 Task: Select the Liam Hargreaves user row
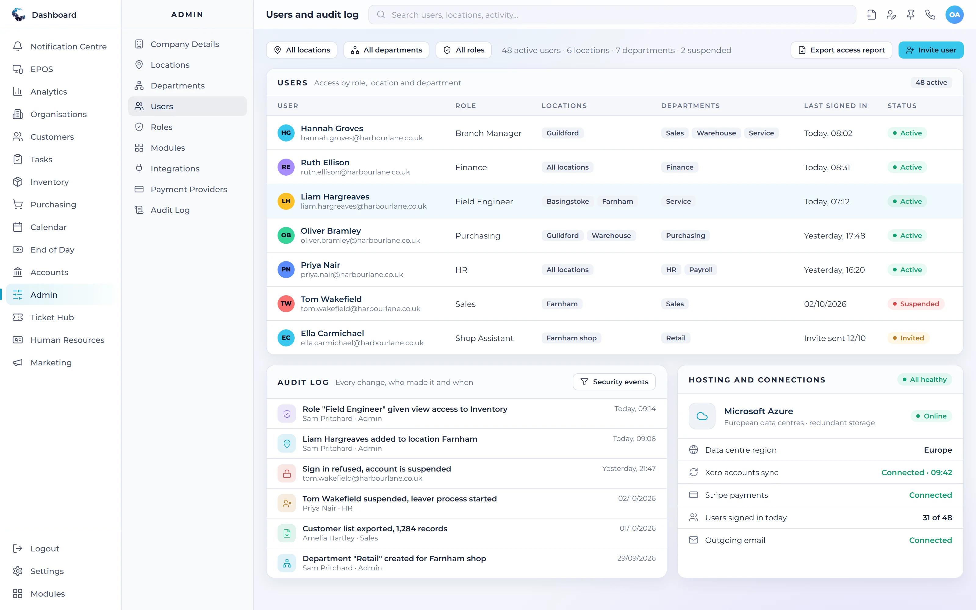[x=615, y=201]
